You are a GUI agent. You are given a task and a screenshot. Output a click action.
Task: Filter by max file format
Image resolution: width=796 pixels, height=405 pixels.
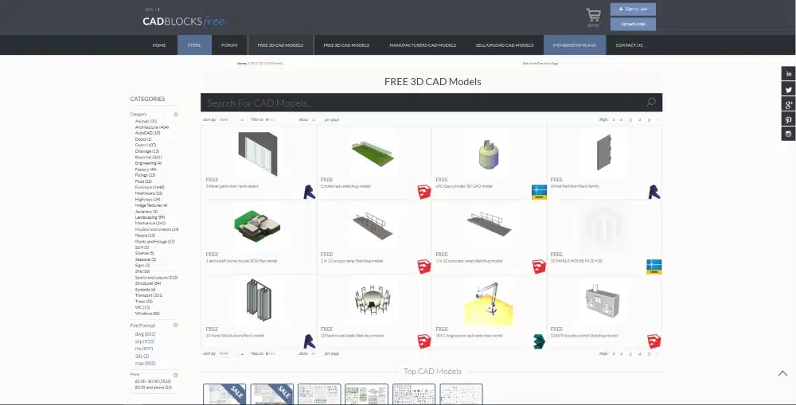pos(145,364)
